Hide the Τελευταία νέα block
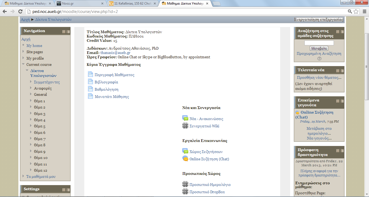 (x=338, y=70)
